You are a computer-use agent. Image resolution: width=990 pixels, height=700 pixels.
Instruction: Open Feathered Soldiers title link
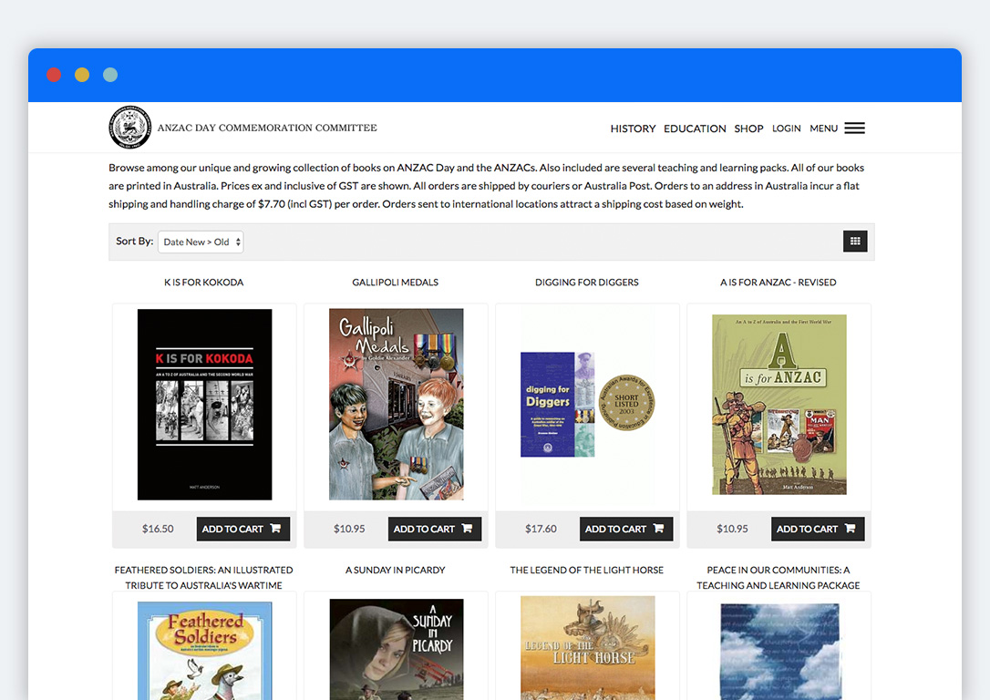pos(204,578)
